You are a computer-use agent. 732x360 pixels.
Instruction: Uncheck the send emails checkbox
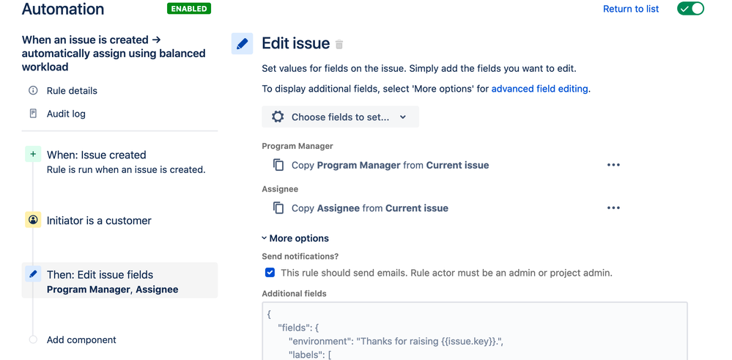[270, 273]
